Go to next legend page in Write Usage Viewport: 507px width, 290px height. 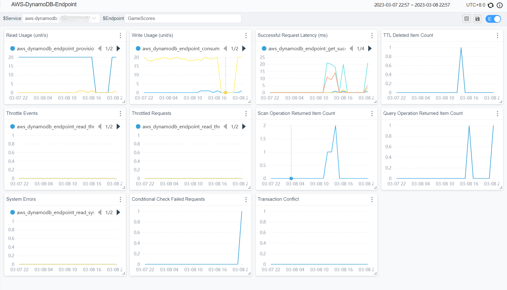(244, 49)
